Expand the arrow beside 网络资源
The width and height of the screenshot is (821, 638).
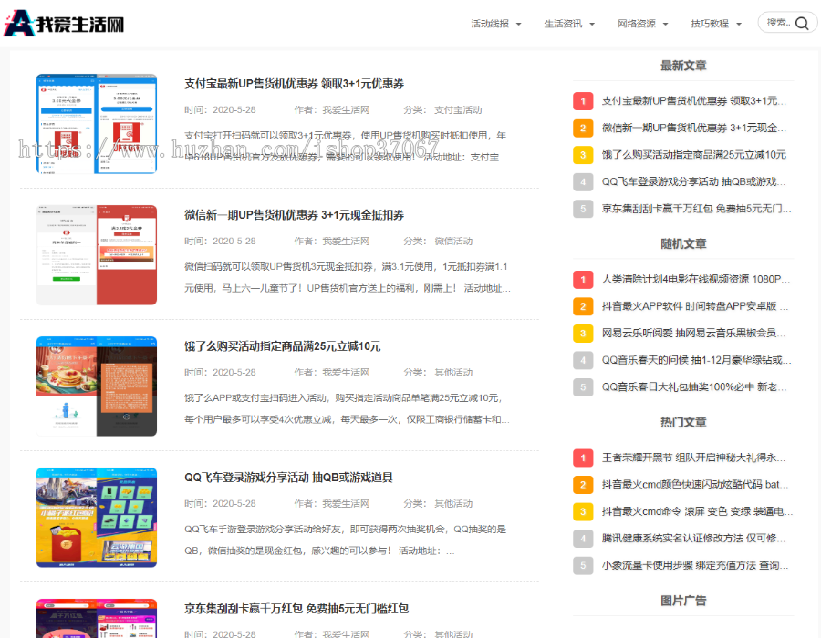point(666,24)
